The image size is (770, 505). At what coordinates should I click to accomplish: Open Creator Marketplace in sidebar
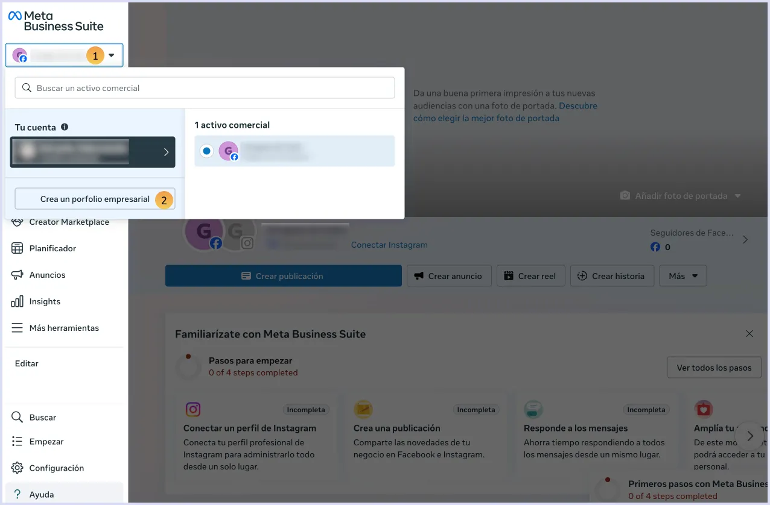coord(69,222)
